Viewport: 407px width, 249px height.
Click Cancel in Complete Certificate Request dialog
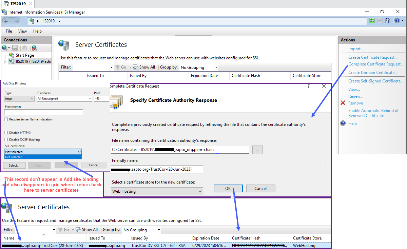(x=260, y=188)
